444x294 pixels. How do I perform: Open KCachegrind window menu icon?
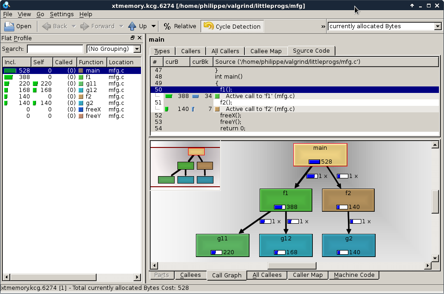[x=6, y=6]
